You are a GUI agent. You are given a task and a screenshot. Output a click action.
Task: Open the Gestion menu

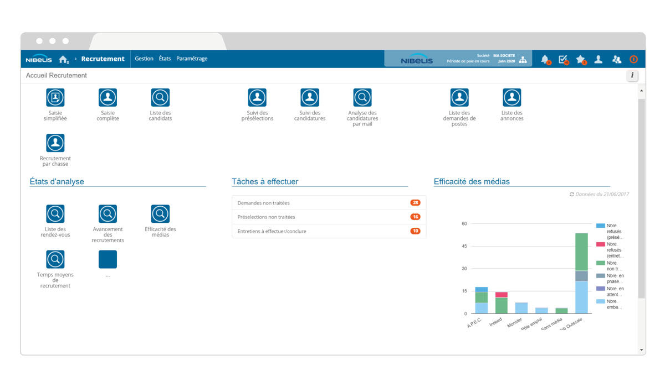pos(144,59)
